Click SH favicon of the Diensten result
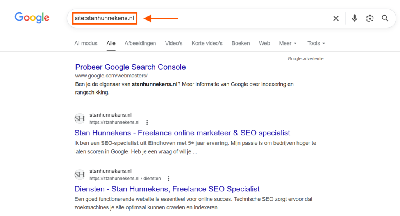This screenshot has height=216, width=400. coord(80,175)
